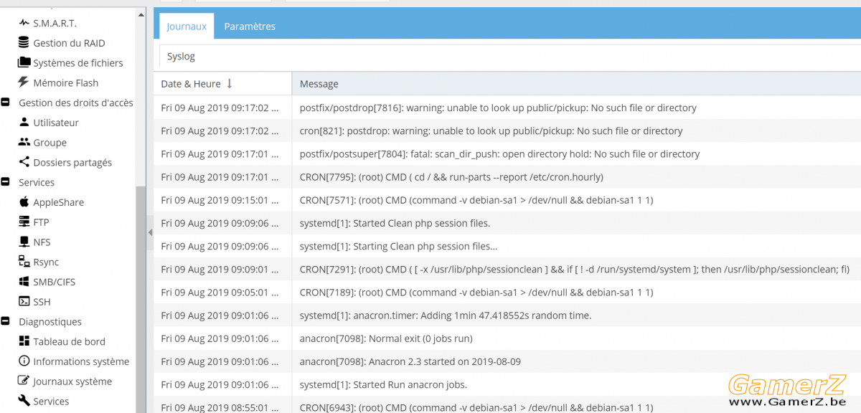Viewport: 861px width, 413px height.
Task: Open the AppleShare apple icon
Action: pos(24,202)
